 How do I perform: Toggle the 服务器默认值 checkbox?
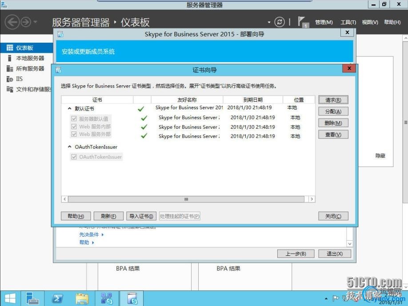74,119
